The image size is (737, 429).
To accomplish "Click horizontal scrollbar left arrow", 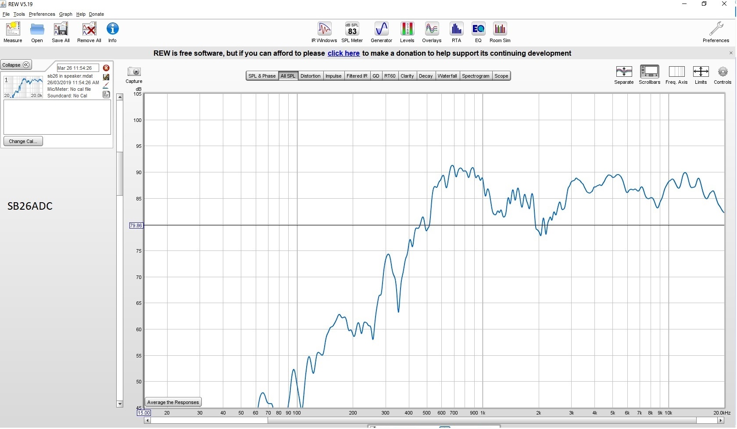I will 147,420.
